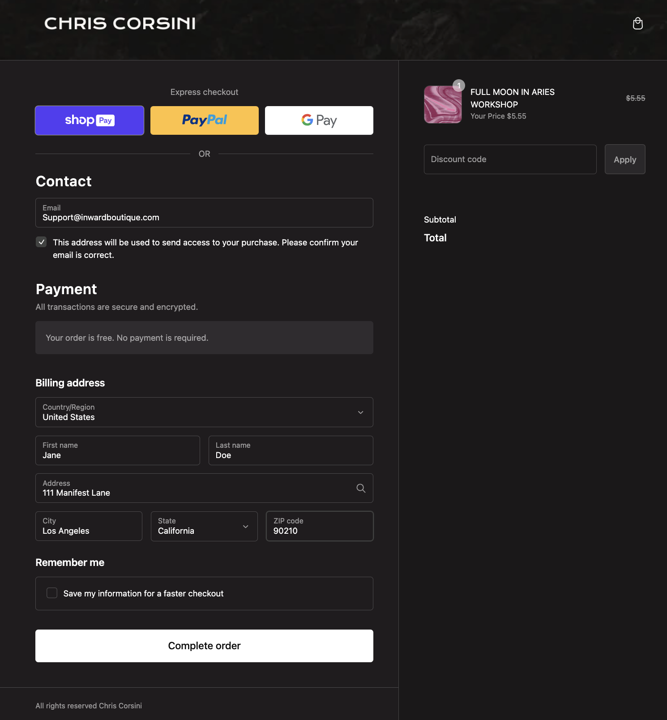
Task: Expand the Country/Region dropdown
Action: point(204,412)
